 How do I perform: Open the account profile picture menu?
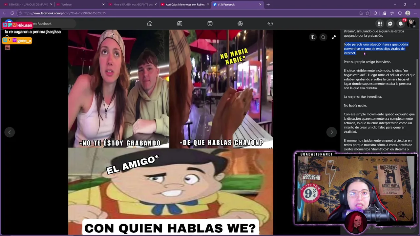tap(411, 23)
